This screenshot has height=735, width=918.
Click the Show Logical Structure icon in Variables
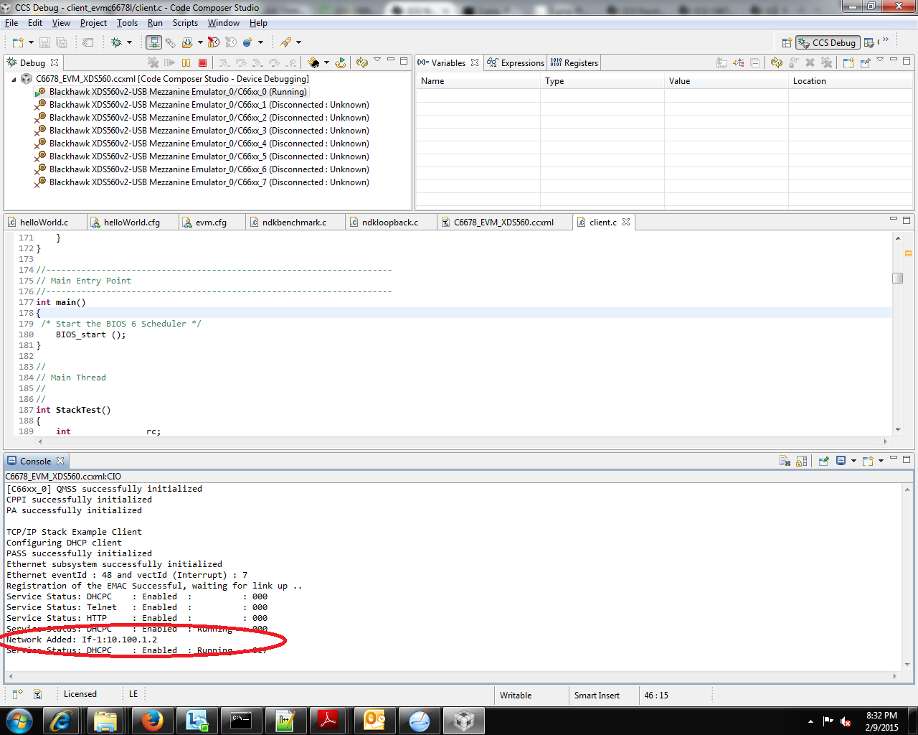coord(739,63)
